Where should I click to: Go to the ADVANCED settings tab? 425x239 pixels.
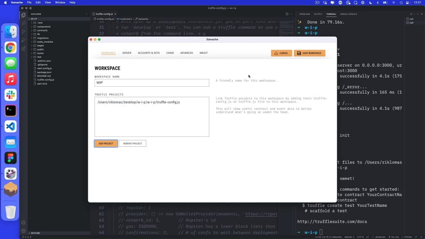186,53
